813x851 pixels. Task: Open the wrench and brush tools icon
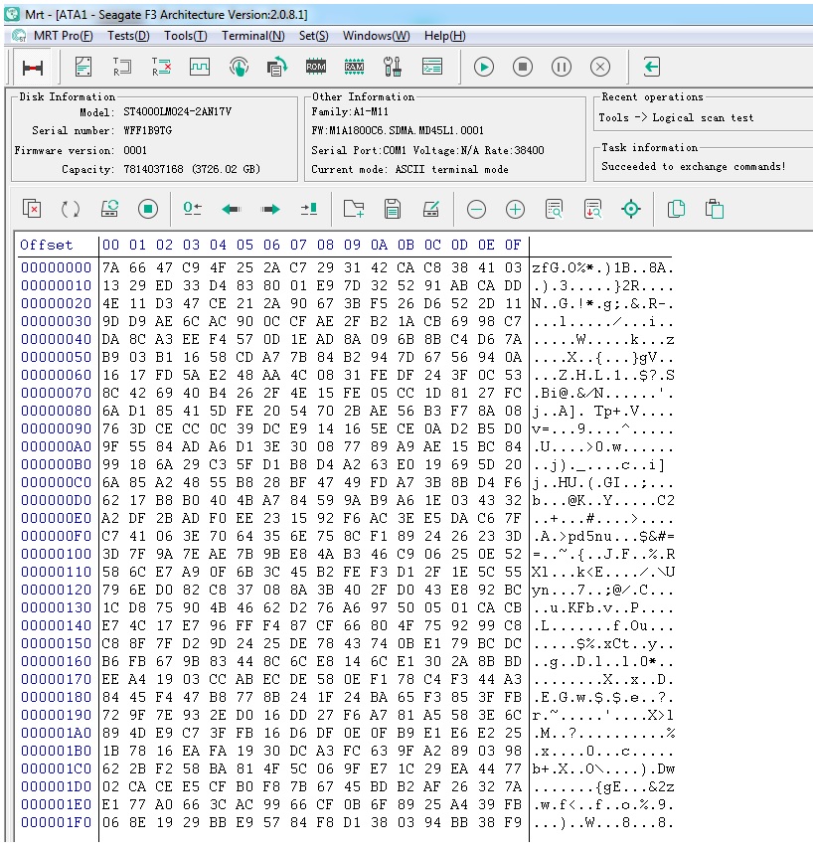click(393, 67)
